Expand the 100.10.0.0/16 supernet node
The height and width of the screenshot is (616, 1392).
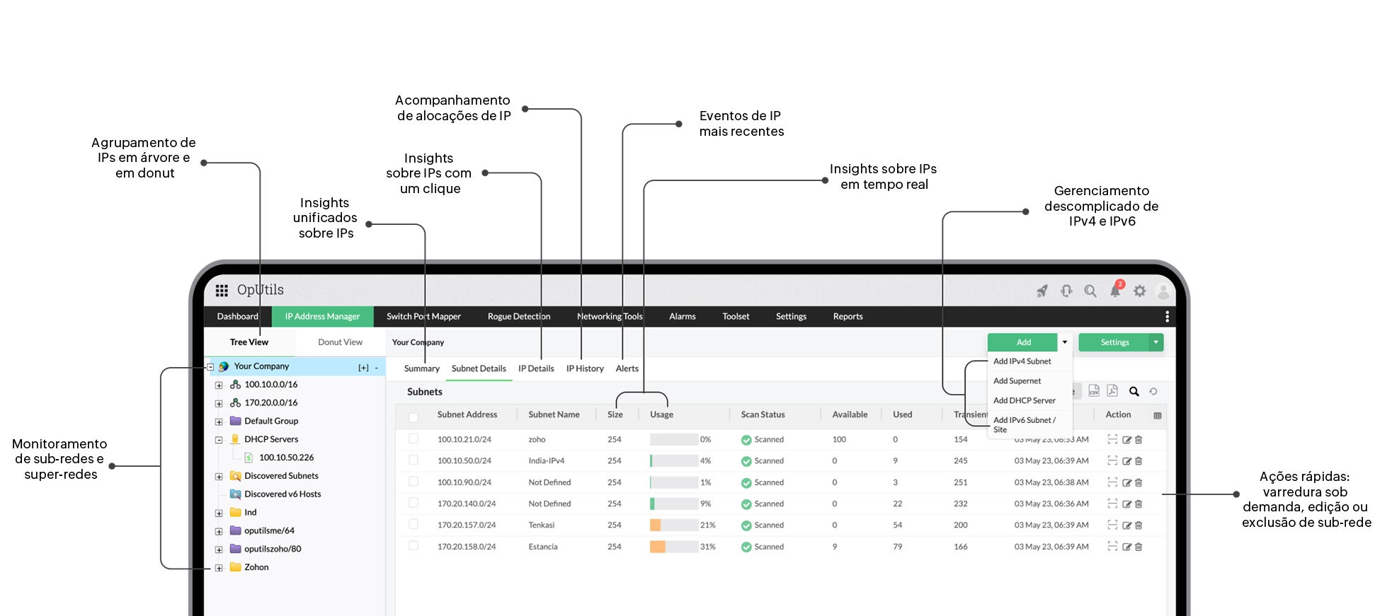219,385
